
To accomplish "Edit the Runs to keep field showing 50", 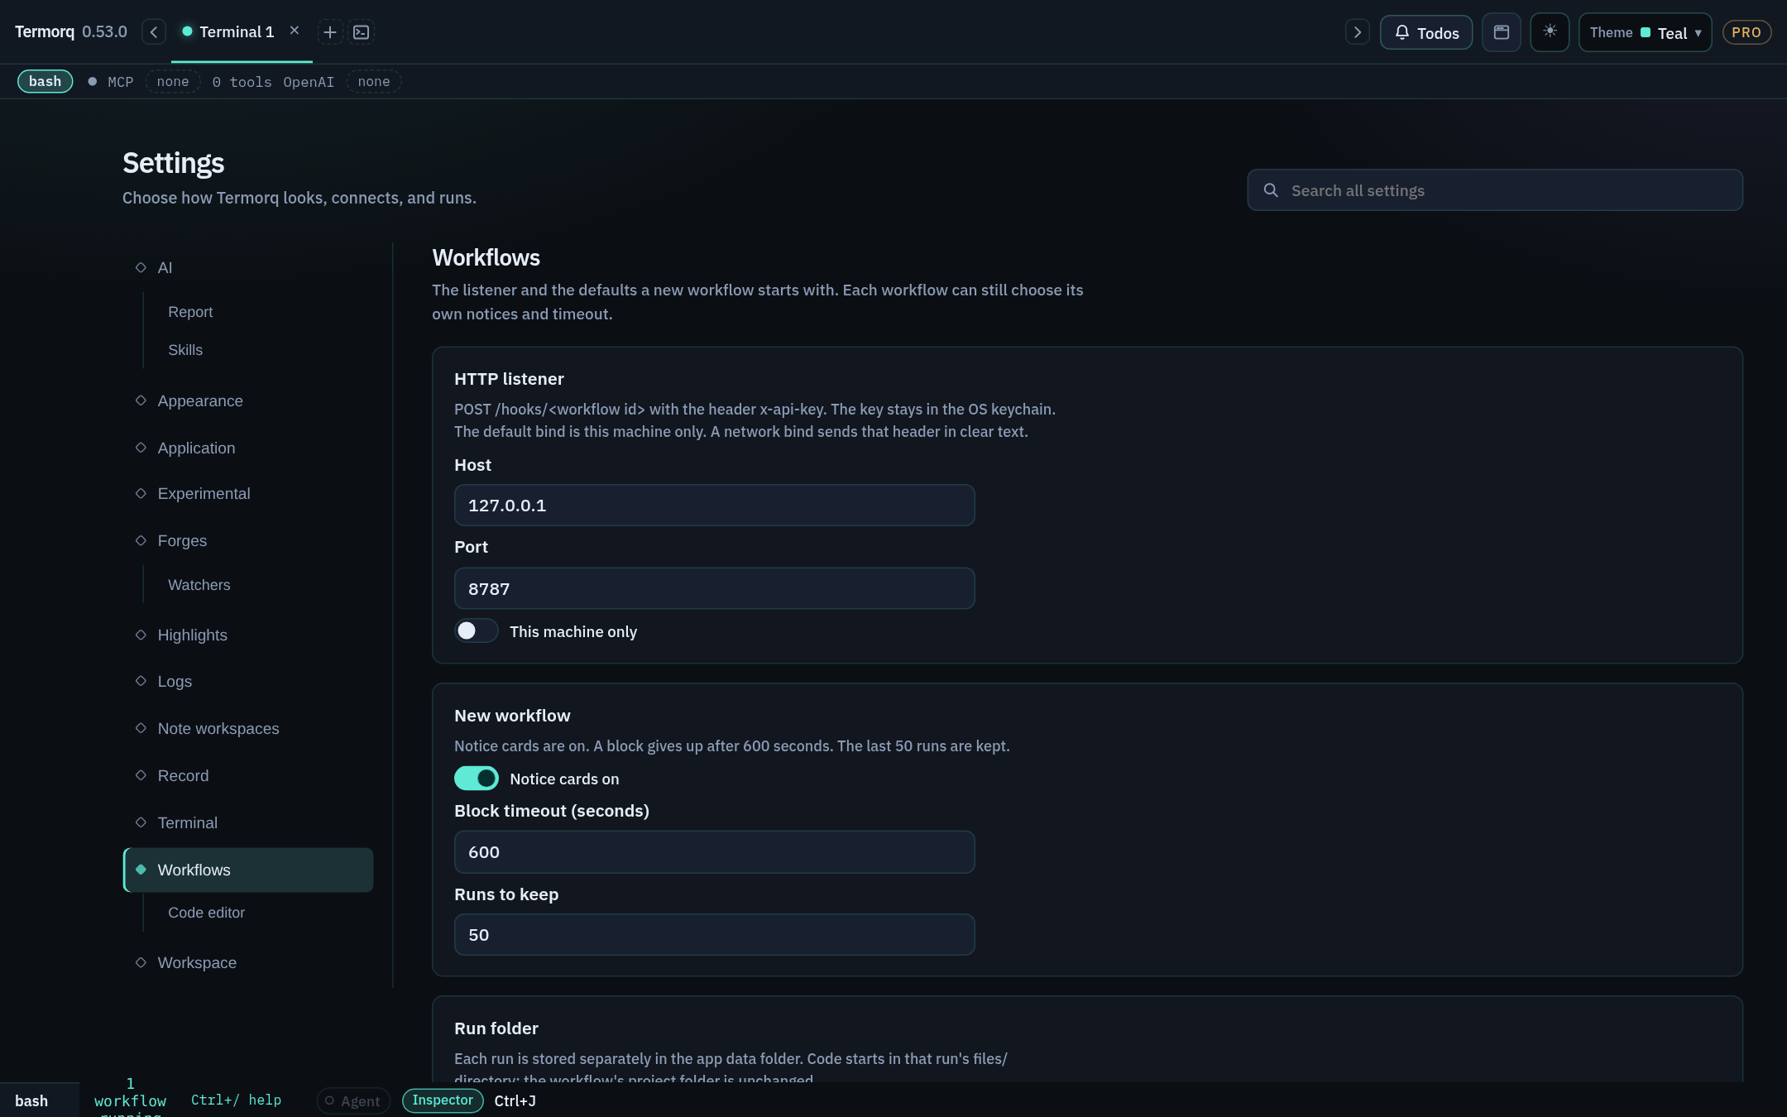I will click(714, 934).
